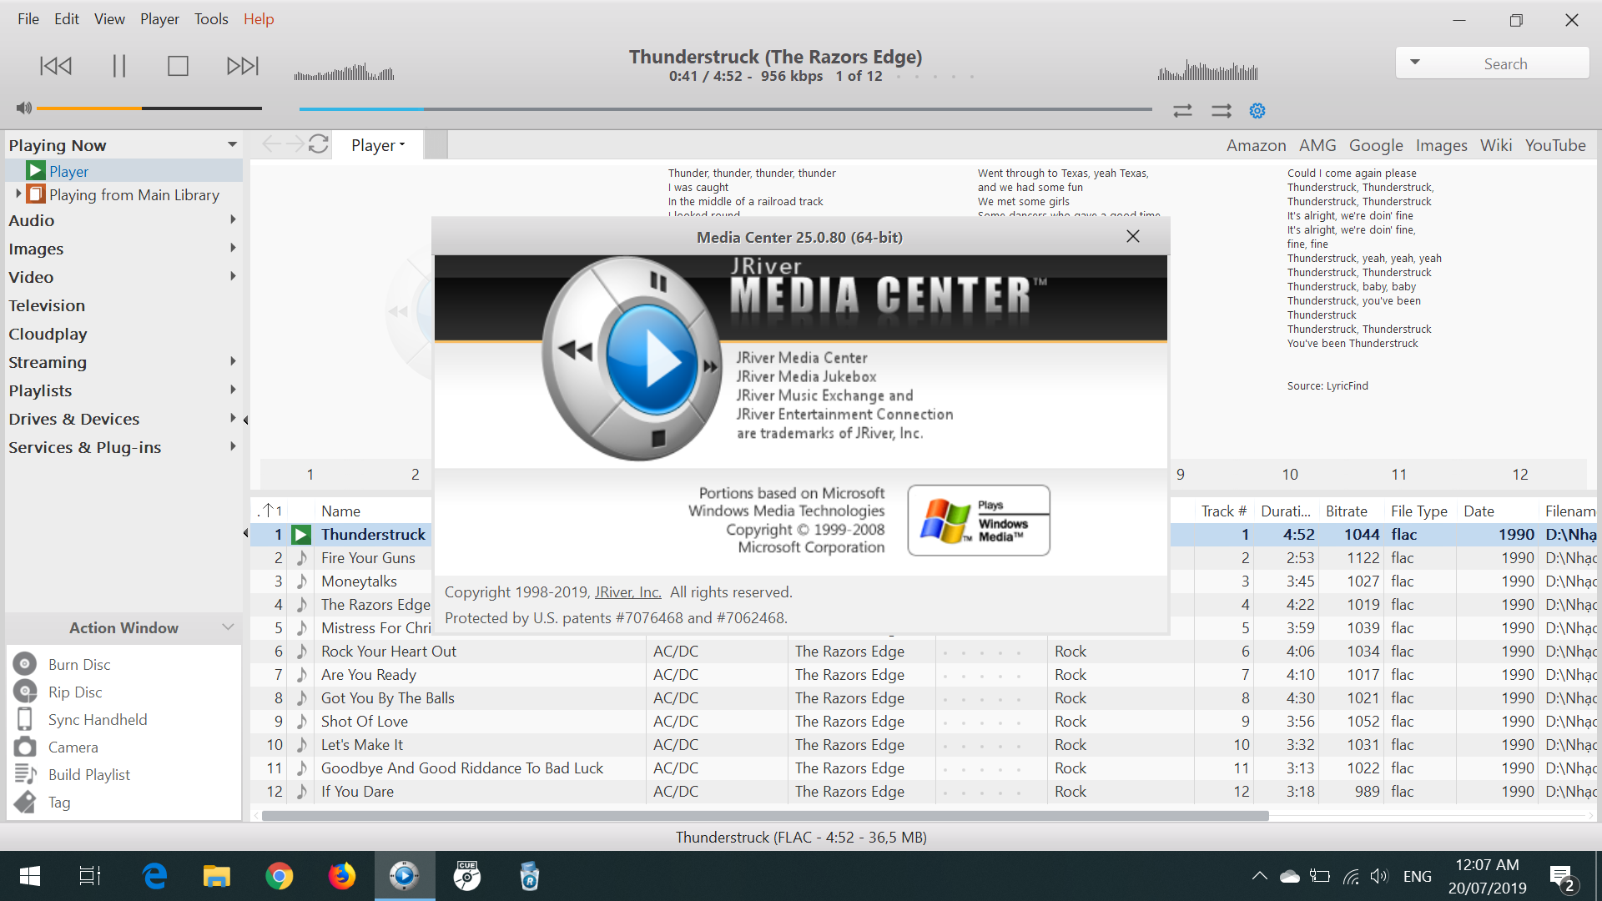Open the AMG link

point(1317,145)
